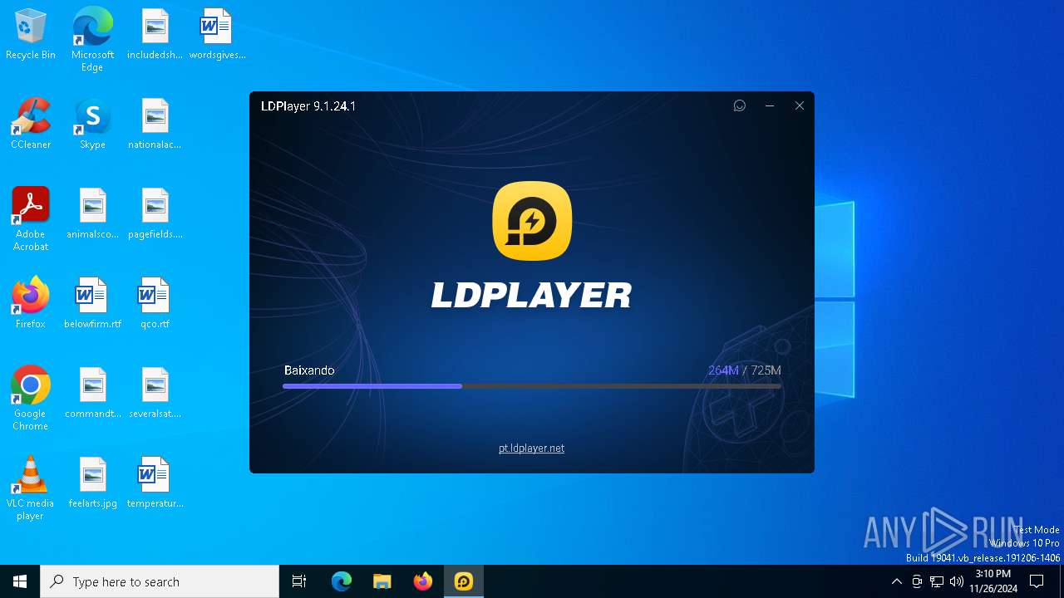Select the animalsco... image file on desktop
Viewport: 1064px width, 598px height.
(92, 214)
